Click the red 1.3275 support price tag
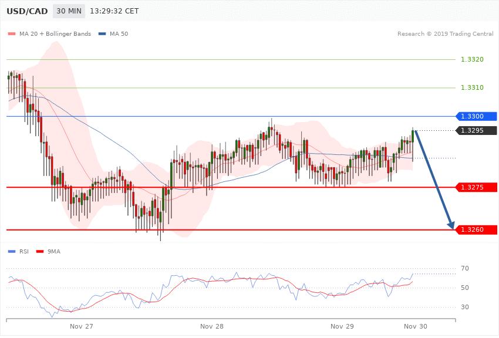 point(477,187)
